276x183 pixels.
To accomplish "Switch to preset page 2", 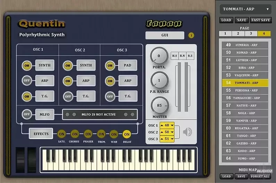I will point(238,33).
